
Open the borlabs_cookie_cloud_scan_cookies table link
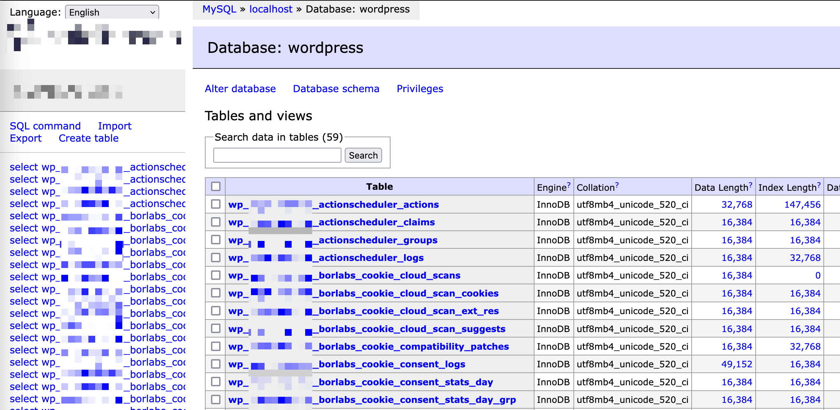point(363,293)
